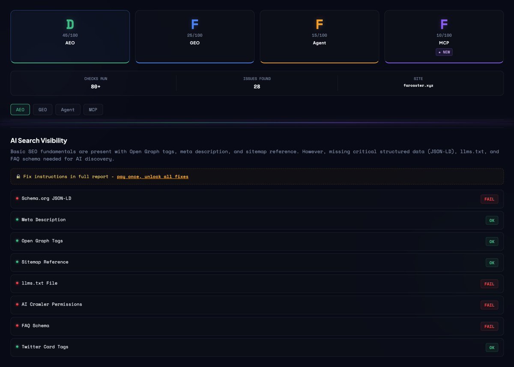Click red status dot beside Schema.org JSON-LD
This screenshot has width=514, height=367.
[x=17, y=198]
